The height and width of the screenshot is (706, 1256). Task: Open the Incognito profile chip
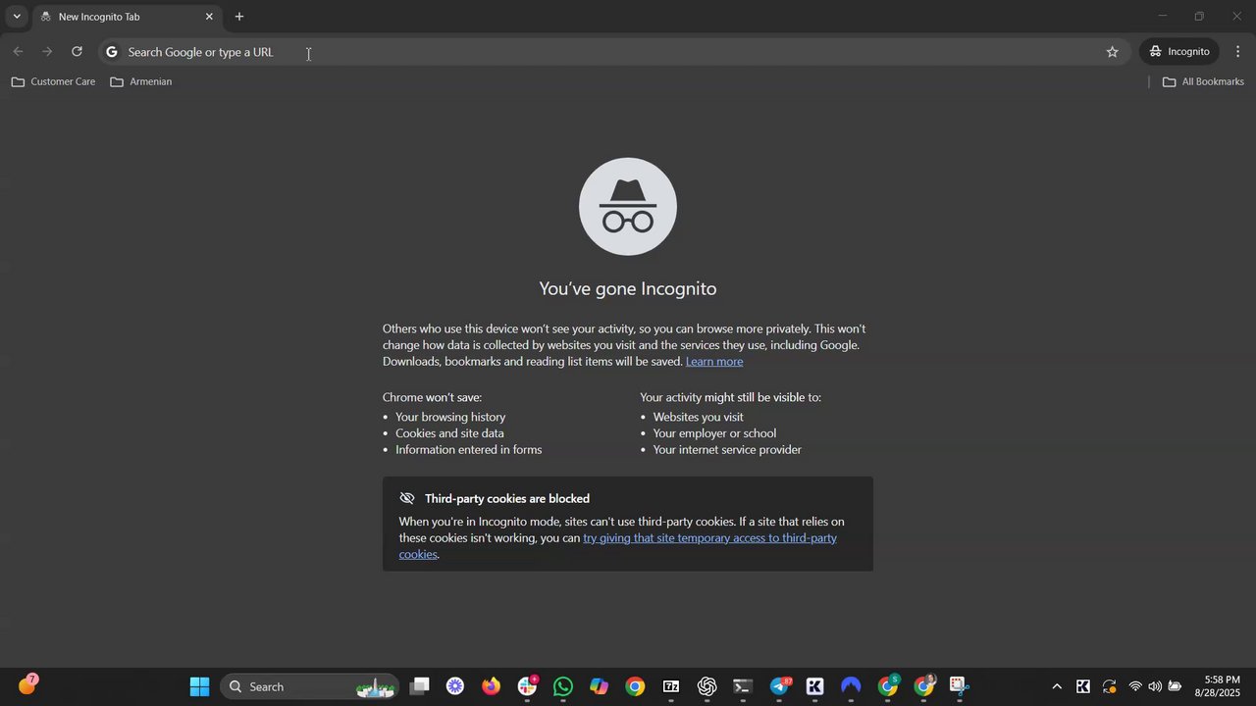click(1179, 52)
